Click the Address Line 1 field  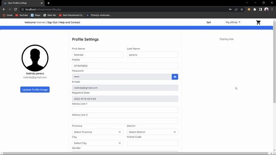125,110
